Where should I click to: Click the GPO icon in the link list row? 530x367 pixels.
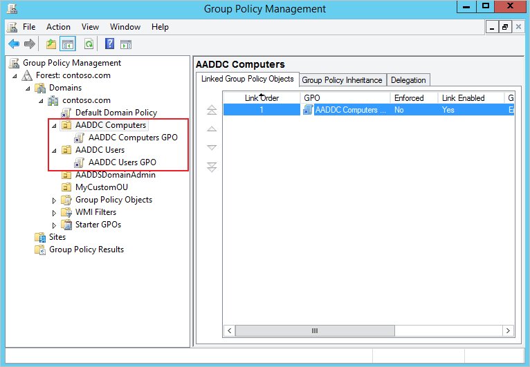(x=308, y=110)
